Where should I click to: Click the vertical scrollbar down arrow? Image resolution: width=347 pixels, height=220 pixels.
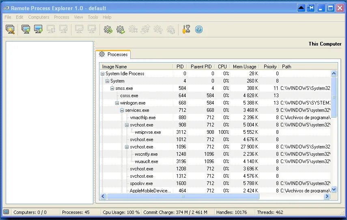[334, 190]
